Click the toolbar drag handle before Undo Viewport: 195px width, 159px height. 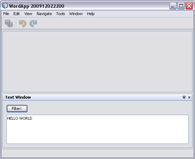pyautogui.click(x=16, y=23)
